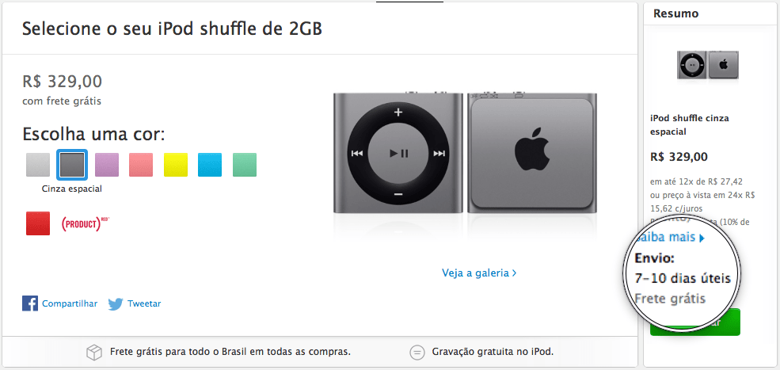
Task: Open the Saiba mais link
Action: coord(669,237)
